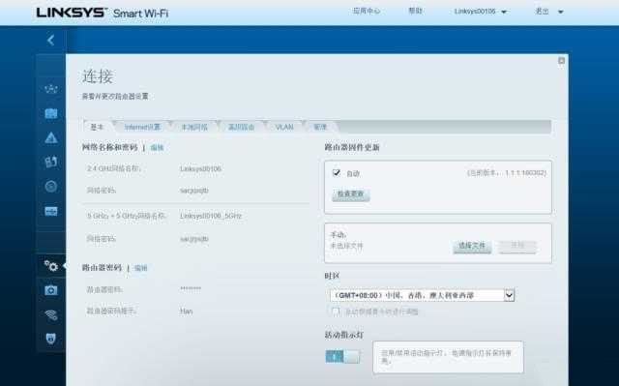Click the password hint value Han
This screenshot has width=619, height=386.
tap(187, 312)
